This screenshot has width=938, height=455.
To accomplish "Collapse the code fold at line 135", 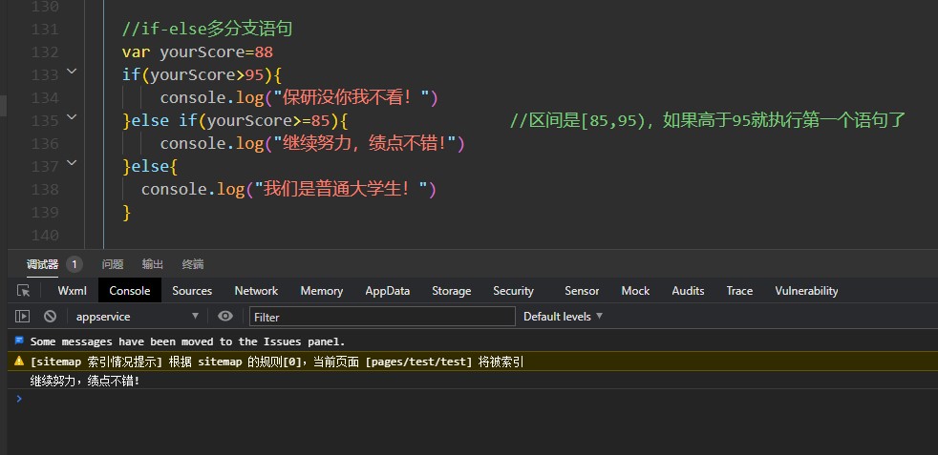I will pyautogui.click(x=72, y=117).
